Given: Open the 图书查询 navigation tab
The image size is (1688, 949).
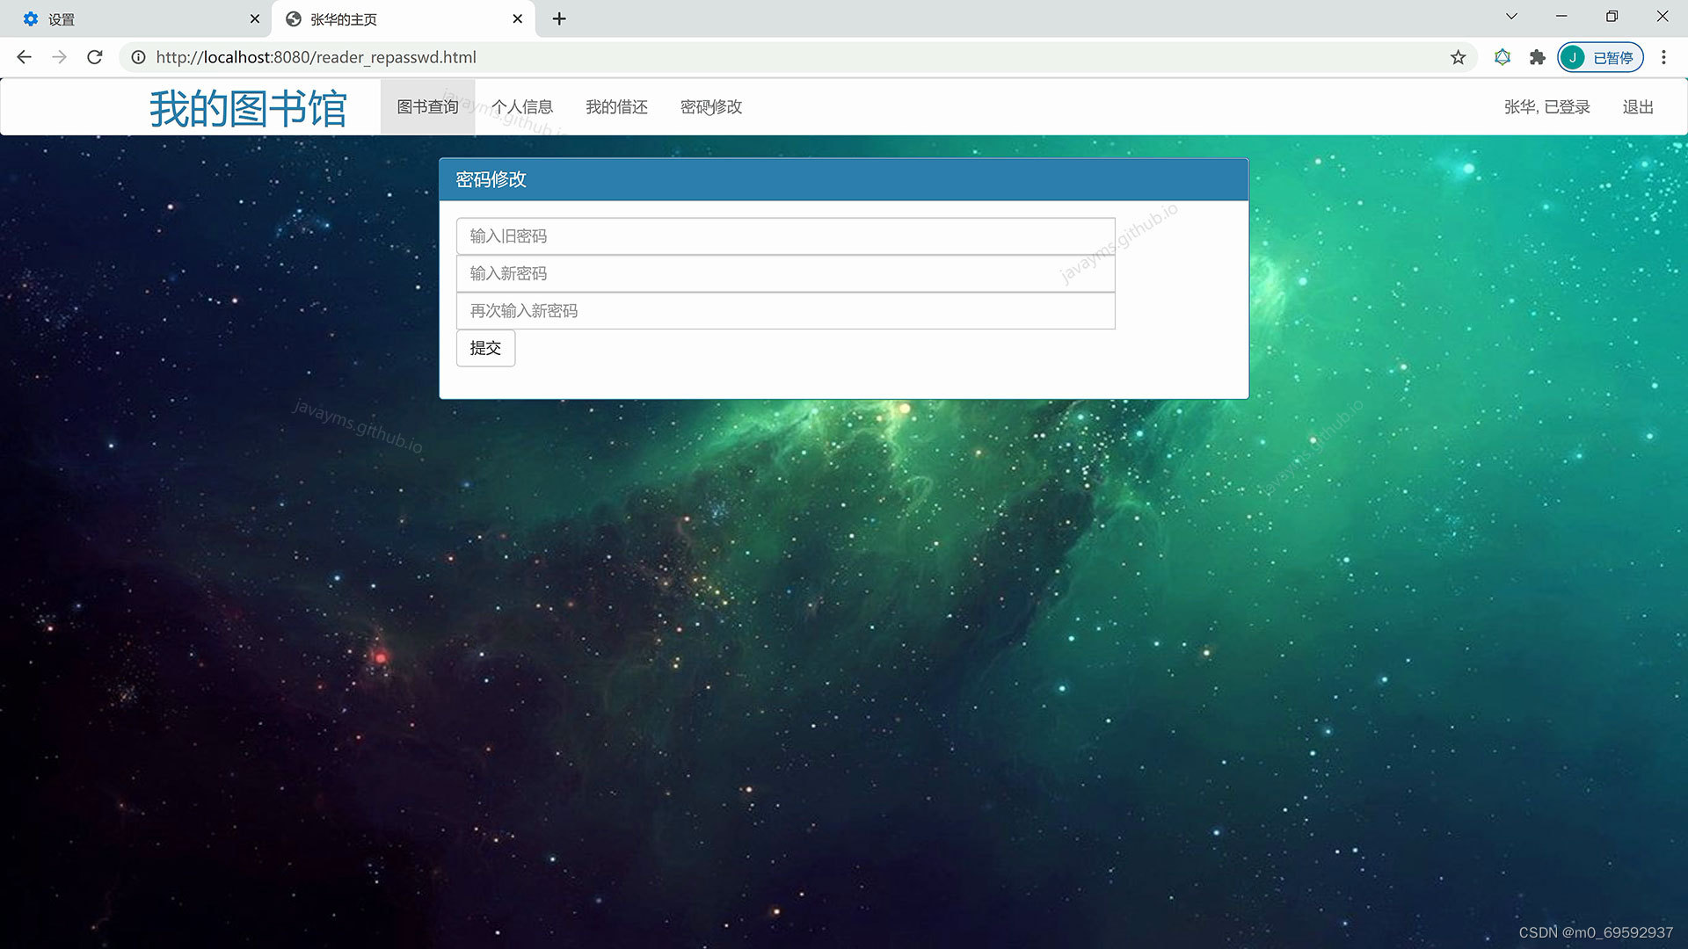Looking at the screenshot, I should coord(427,106).
